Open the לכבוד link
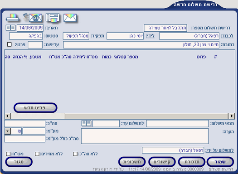Viewport: 238px width, 174px height. click(227, 36)
